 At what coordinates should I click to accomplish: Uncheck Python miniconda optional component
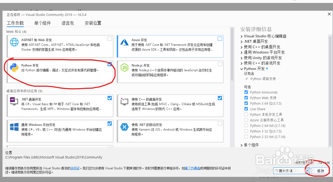click(x=246, y=92)
